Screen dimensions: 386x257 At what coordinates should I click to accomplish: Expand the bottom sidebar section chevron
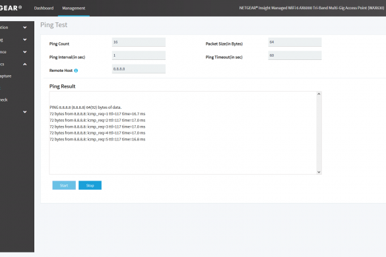pyautogui.click(x=25, y=112)
